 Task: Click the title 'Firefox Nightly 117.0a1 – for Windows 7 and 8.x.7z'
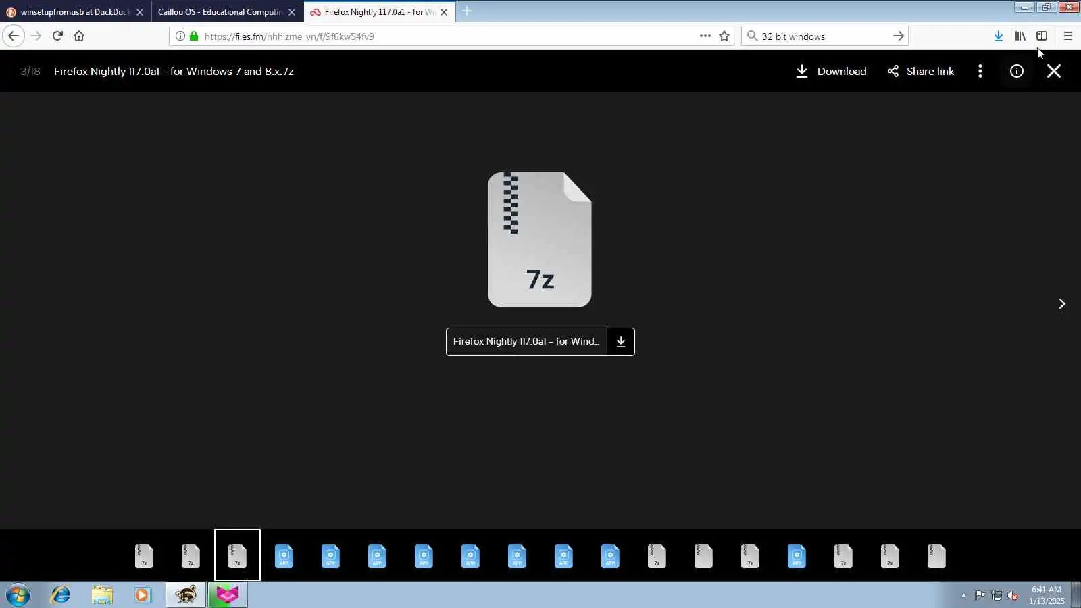[174, 71]
